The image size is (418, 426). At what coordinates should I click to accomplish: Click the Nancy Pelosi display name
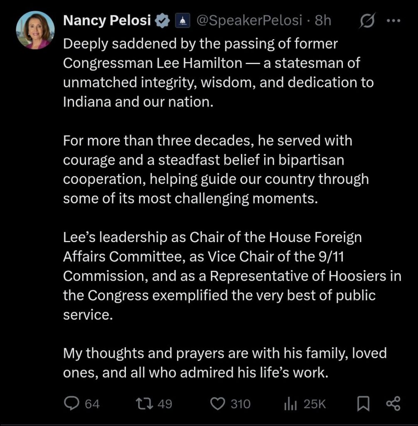pos(107,20)
